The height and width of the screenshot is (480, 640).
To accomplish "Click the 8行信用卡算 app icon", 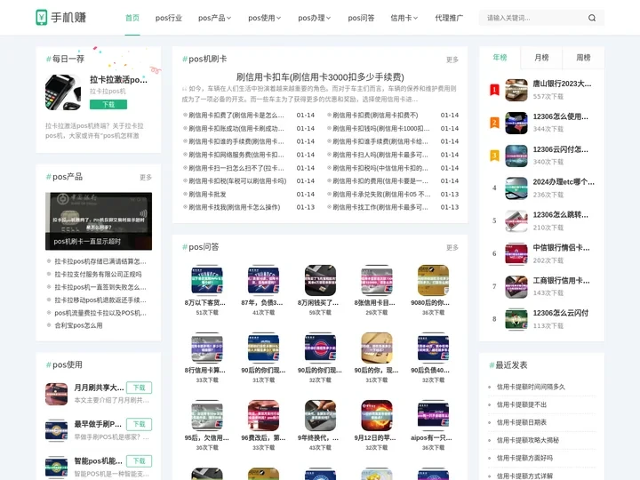I will pos(207,348).
